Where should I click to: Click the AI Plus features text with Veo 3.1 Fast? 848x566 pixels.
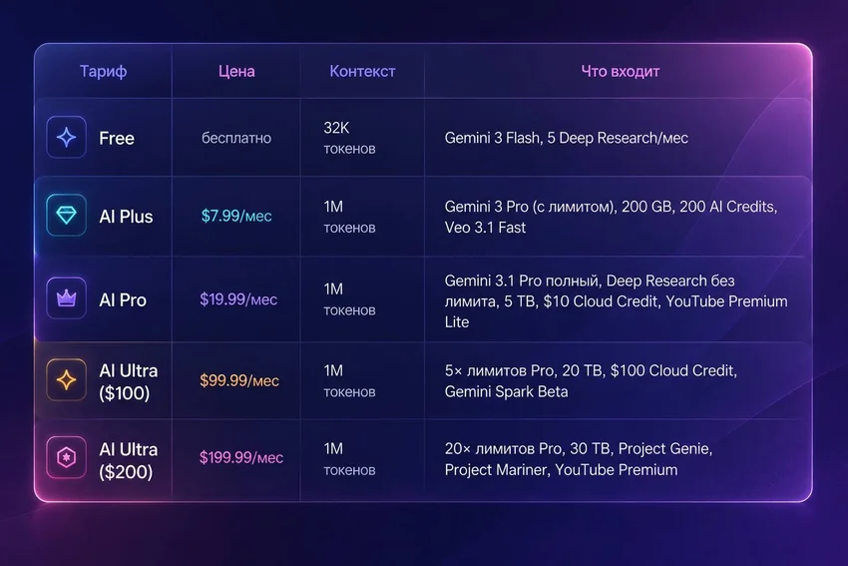point(611,217)
